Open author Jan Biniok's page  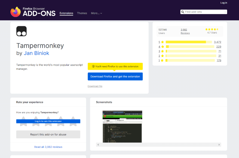[x=36, y=53]
